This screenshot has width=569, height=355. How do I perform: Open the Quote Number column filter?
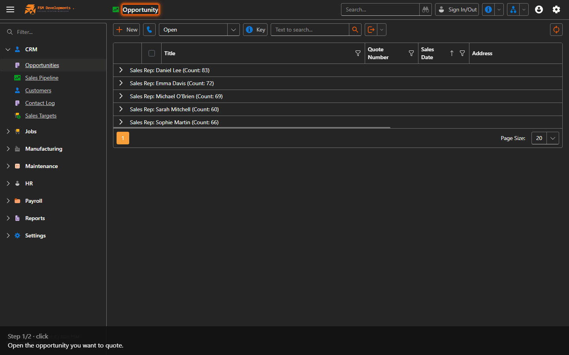[x=411, y=53]
